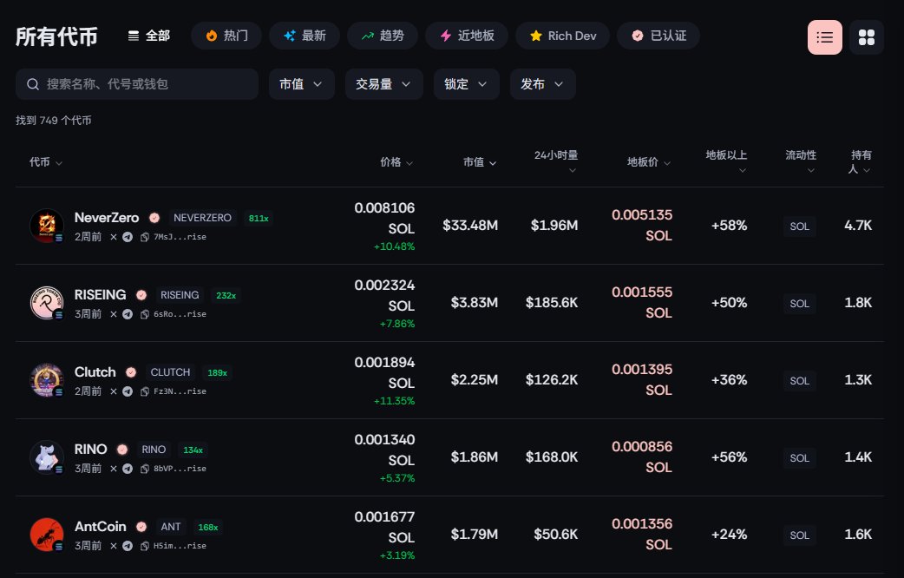Open the 热门 hot tokens tab
This screenshot has width=904, height=578.
point(226,36)
